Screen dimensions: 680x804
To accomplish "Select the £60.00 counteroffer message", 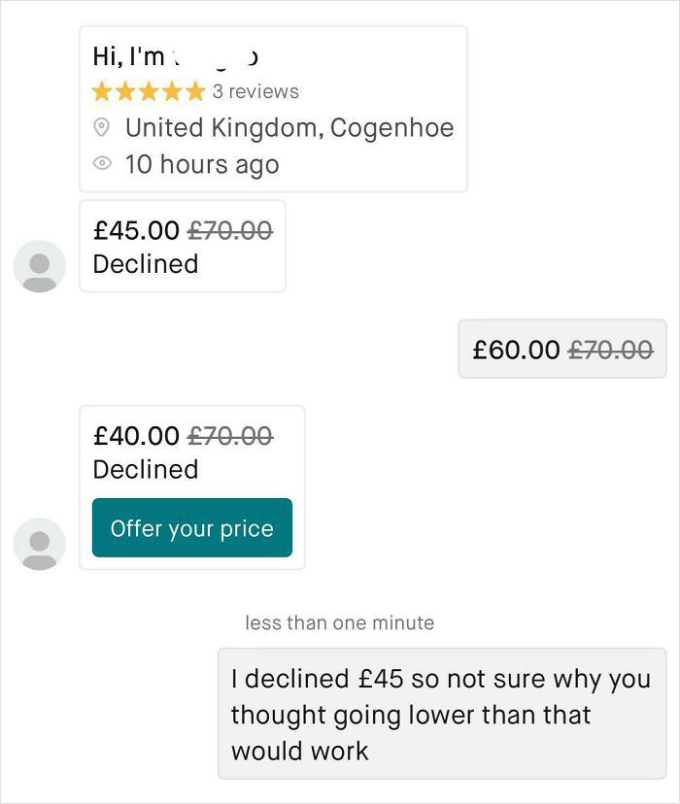I will coord(561,347).
